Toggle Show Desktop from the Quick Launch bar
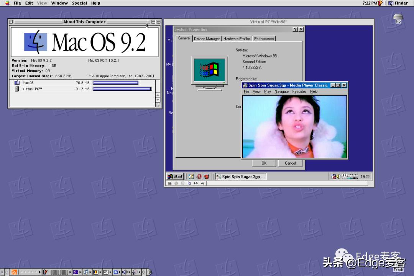The width and height of the screenshot is (414, 276). coord(191,176)
